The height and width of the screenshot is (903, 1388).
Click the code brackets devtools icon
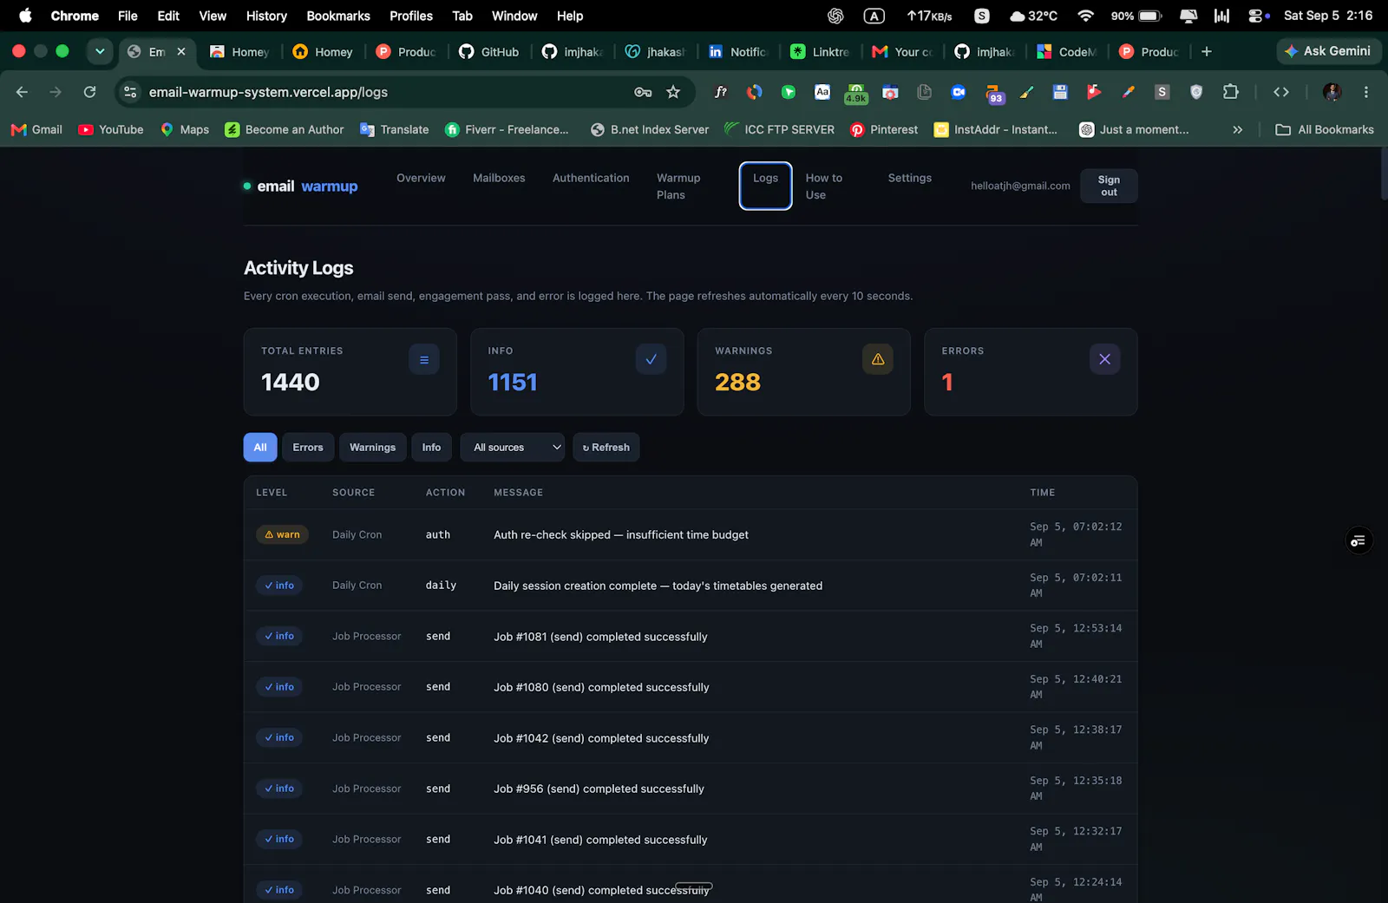coord(1281,92)
